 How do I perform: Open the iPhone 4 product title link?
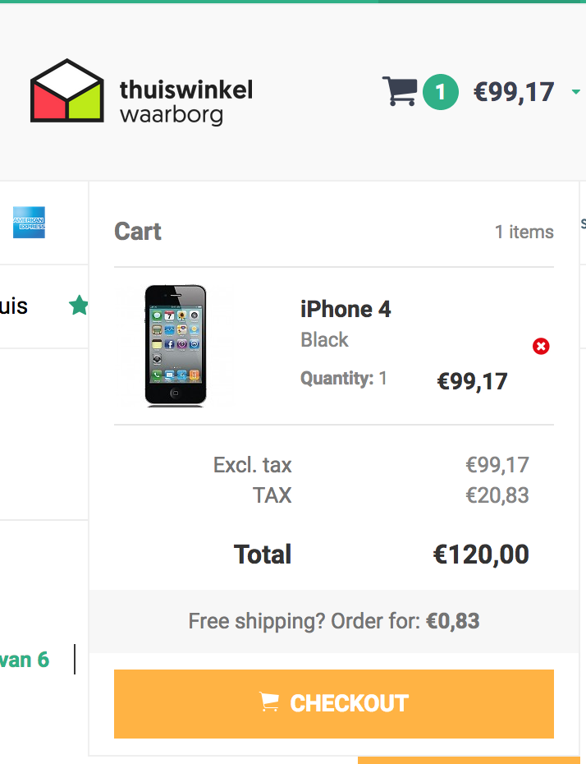click(346, 309)
